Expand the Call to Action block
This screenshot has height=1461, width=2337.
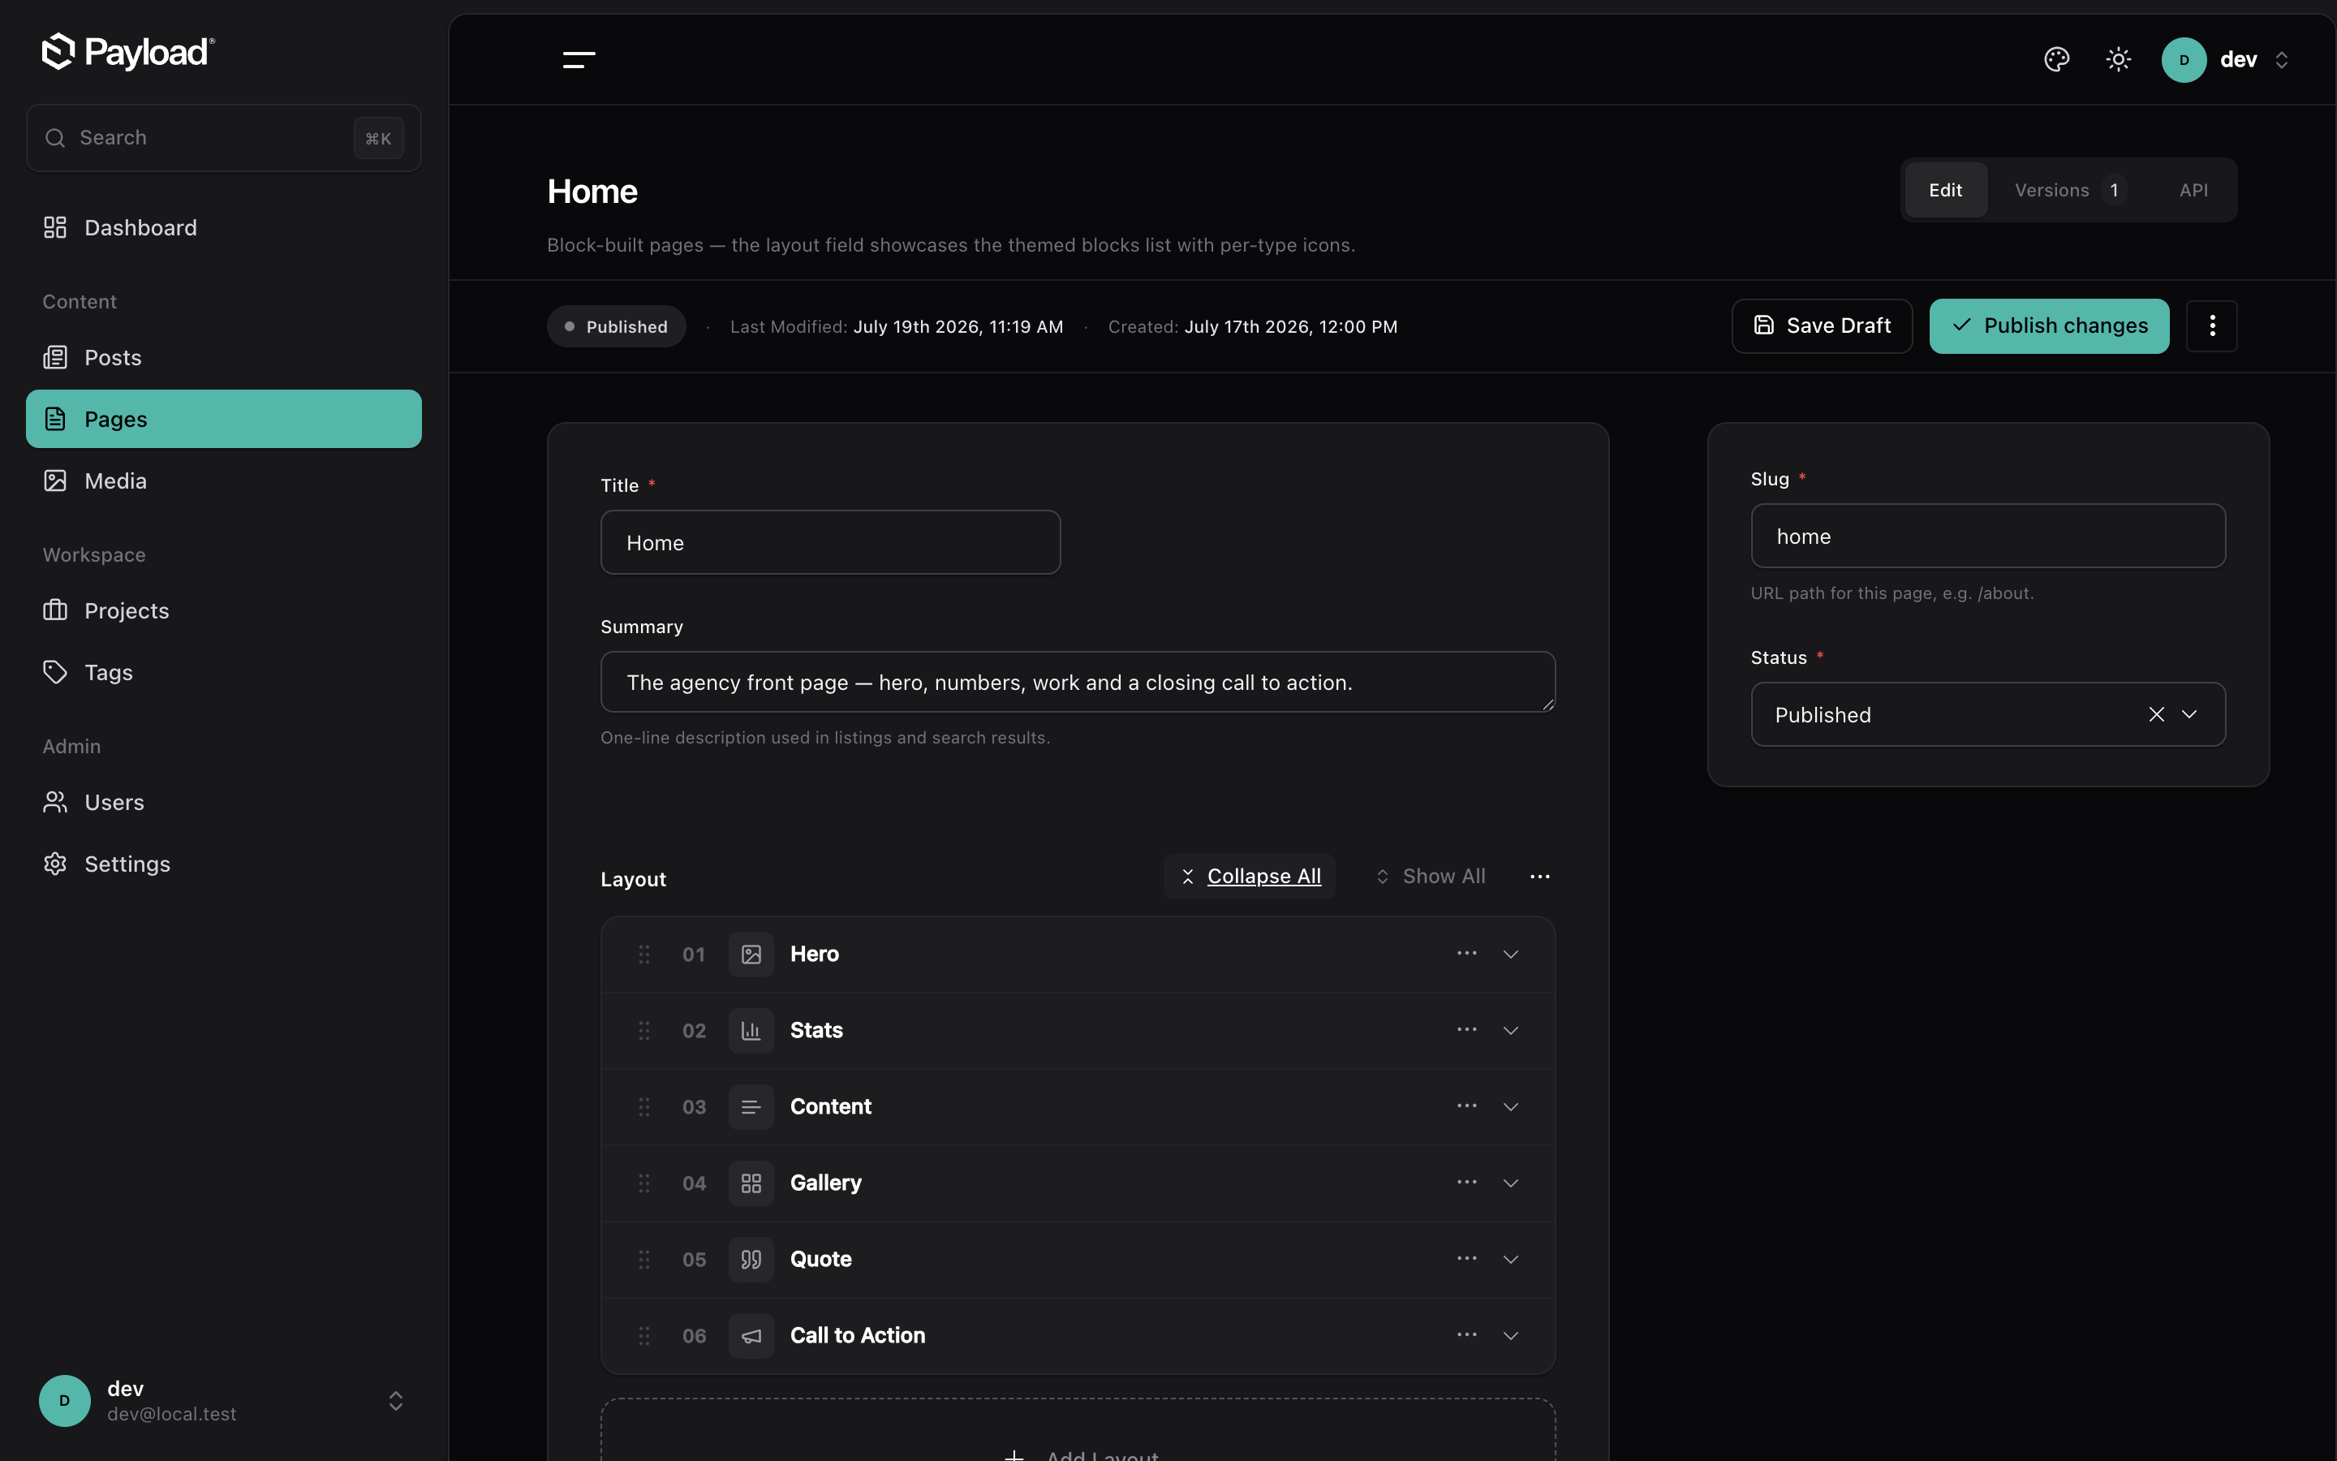1510,1336
